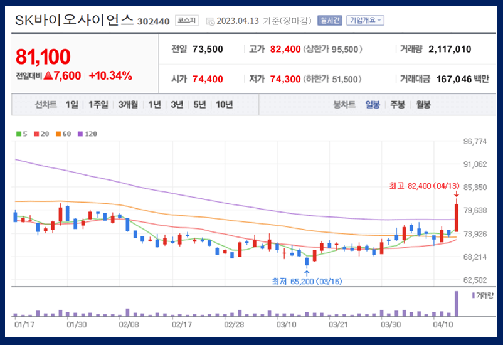Select the 1년 line chart tab

(x=154, y=104)
